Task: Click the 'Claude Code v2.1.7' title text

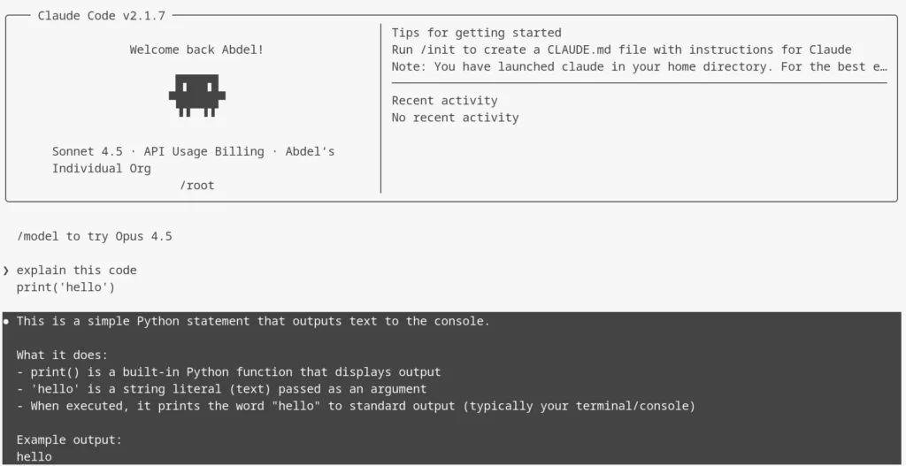Action: (x=101, y=16)
